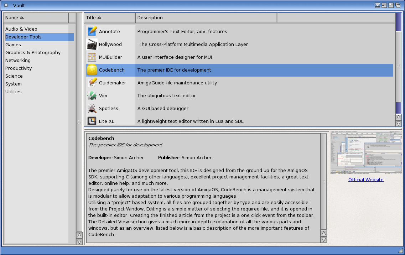Click the Description column header
The height and width of the screenshot is (255, 405).
[x=206, y=18]
